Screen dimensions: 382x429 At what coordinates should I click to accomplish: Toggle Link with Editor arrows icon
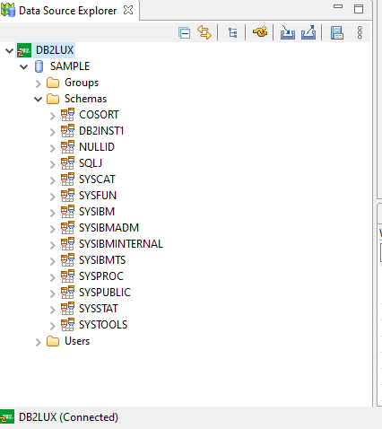[204, 32]
